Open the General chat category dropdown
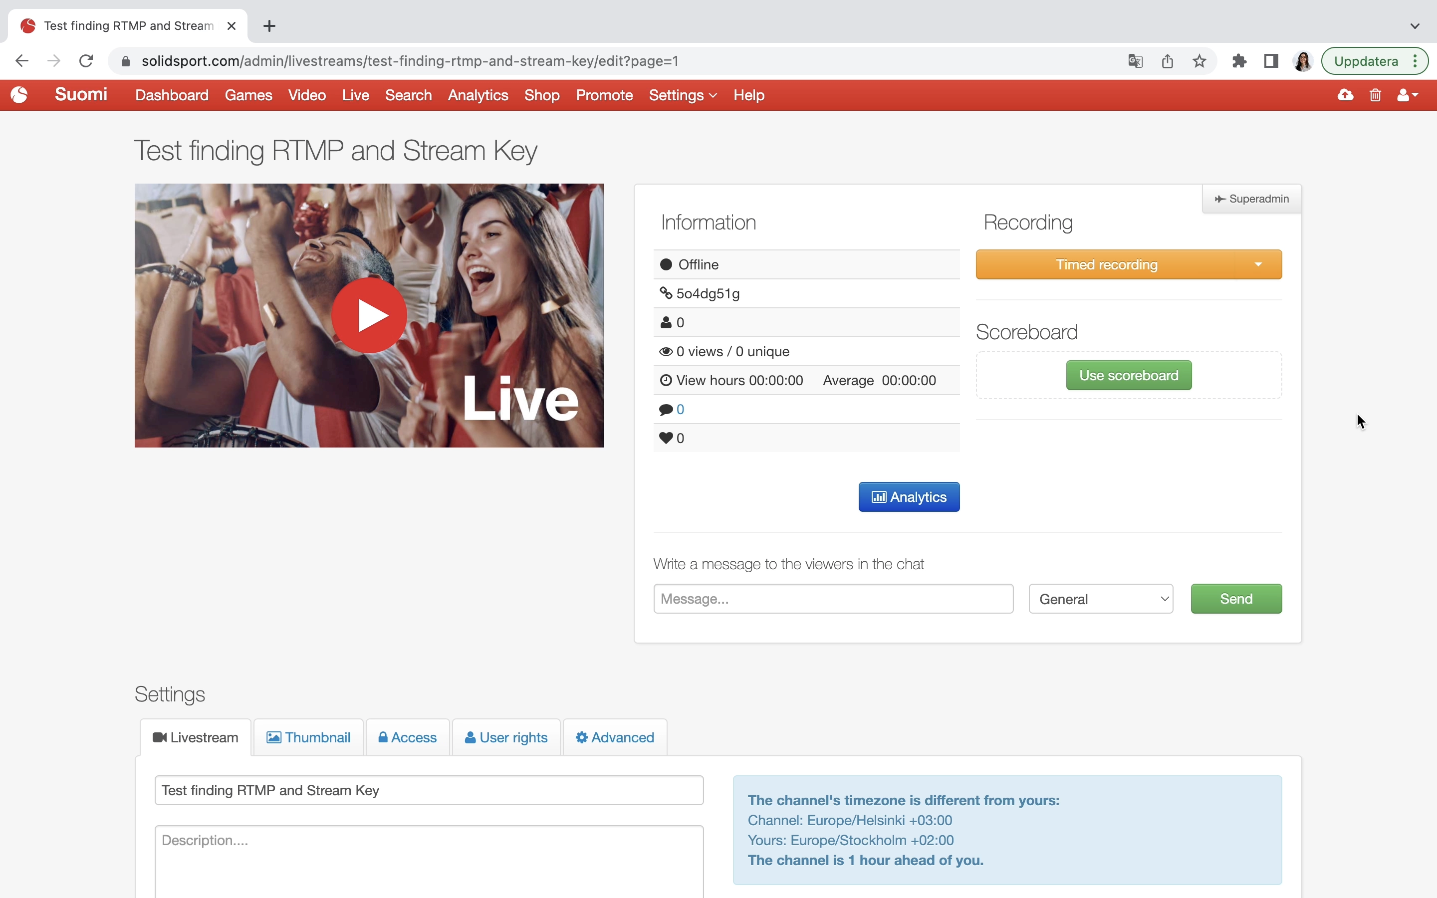This screenshot has width=1437, height=898. [1101, 599]
